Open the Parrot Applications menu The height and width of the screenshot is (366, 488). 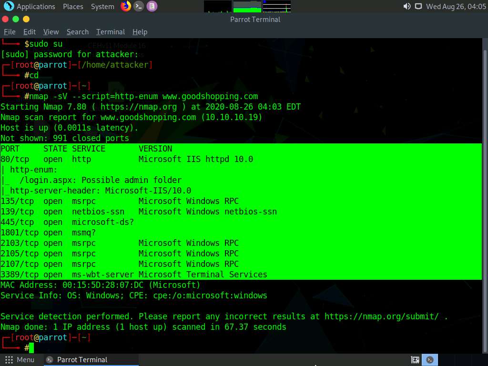[30, 6]
